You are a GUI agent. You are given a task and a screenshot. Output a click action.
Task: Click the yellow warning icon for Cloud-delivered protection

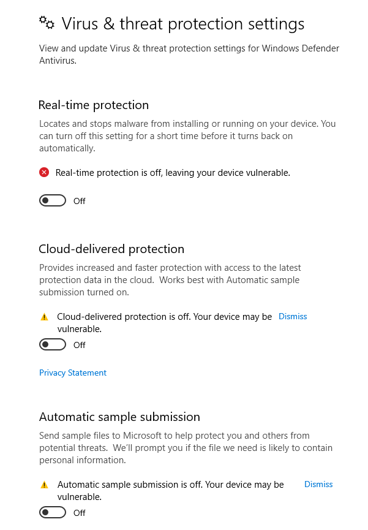point(44,317)
